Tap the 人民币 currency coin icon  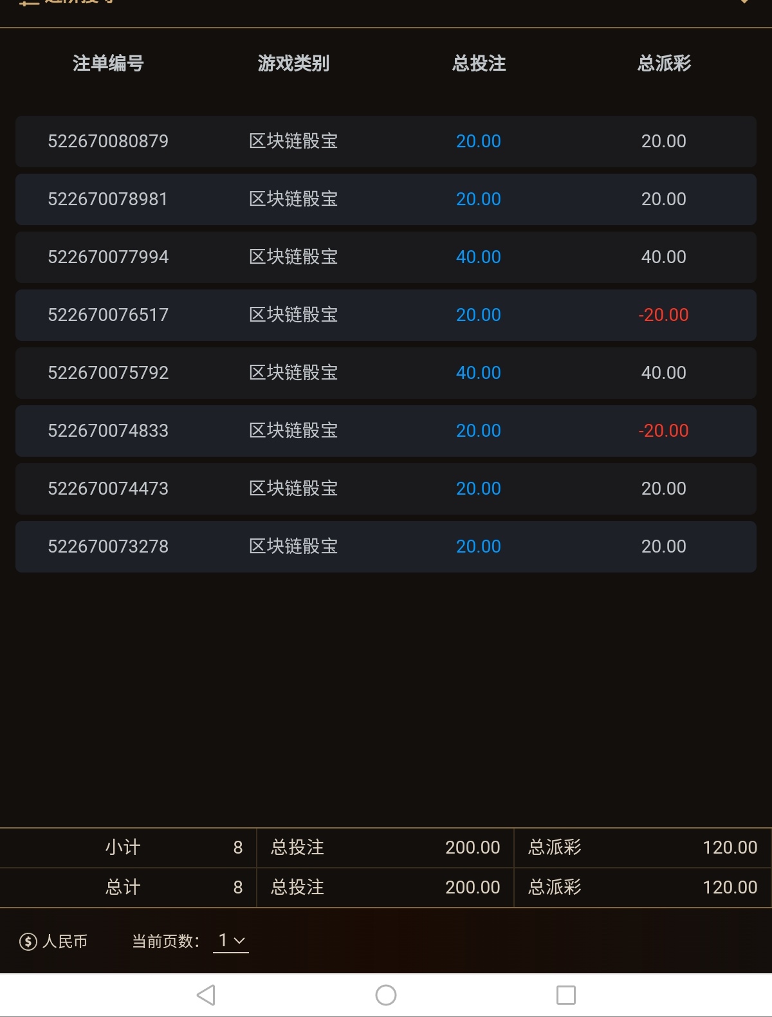click(x=28, y=942)
